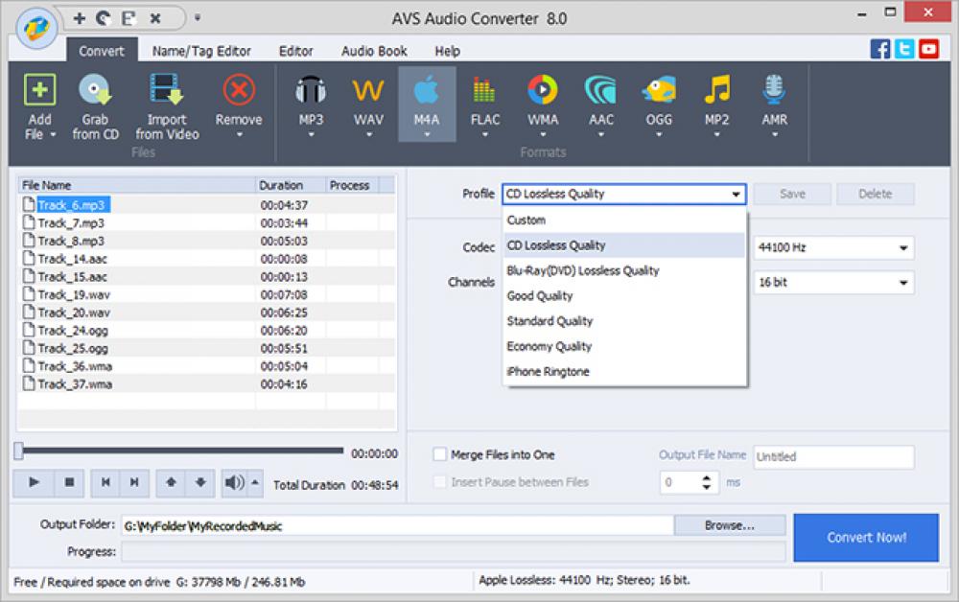
Task: Open the 16 bit dropdown
Action: (832, 282)
